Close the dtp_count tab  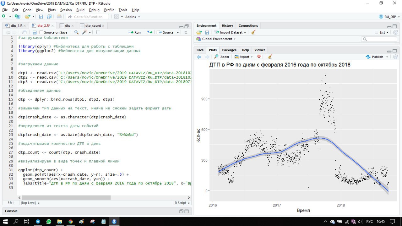[x=103, y=26]
